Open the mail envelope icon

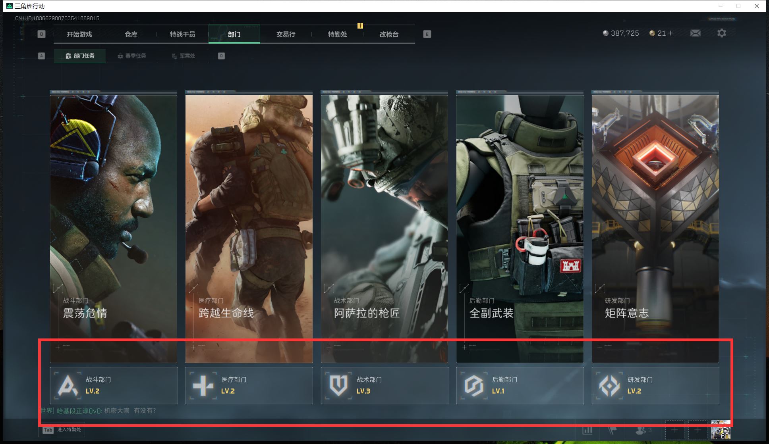click(x=695, y=33)
